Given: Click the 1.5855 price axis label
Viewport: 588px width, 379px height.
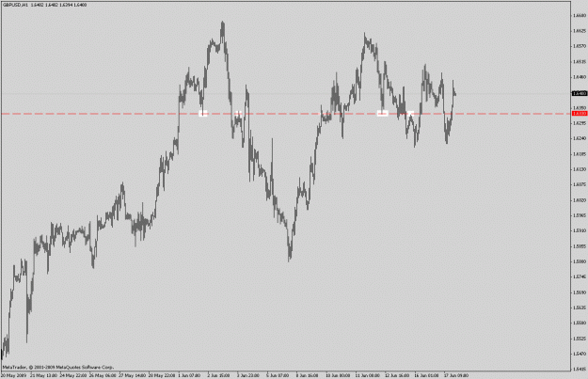Looking at the screenshot, I should coord(580,246).
